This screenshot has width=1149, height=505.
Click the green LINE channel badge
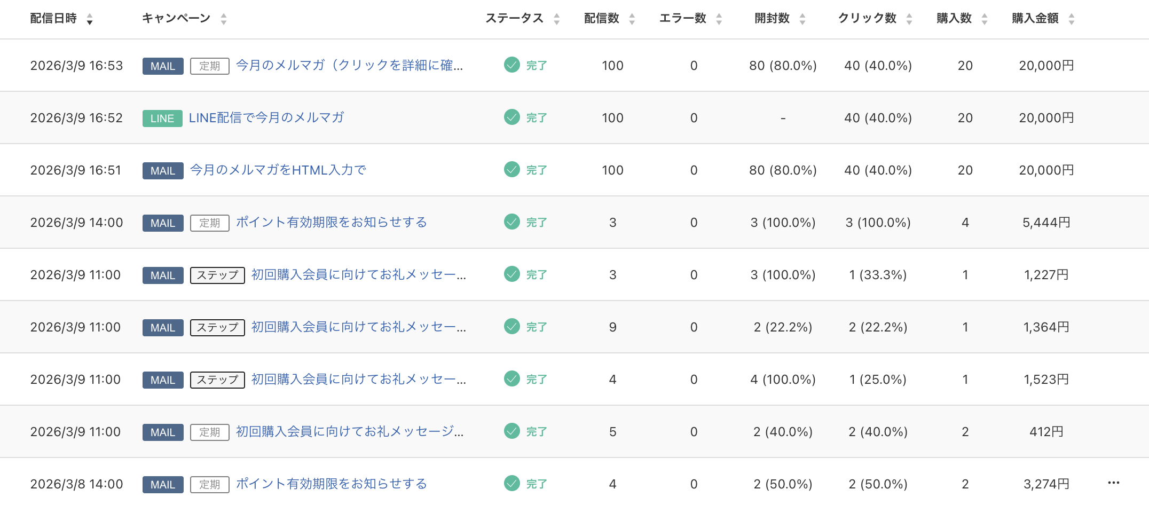pos(162,118)
